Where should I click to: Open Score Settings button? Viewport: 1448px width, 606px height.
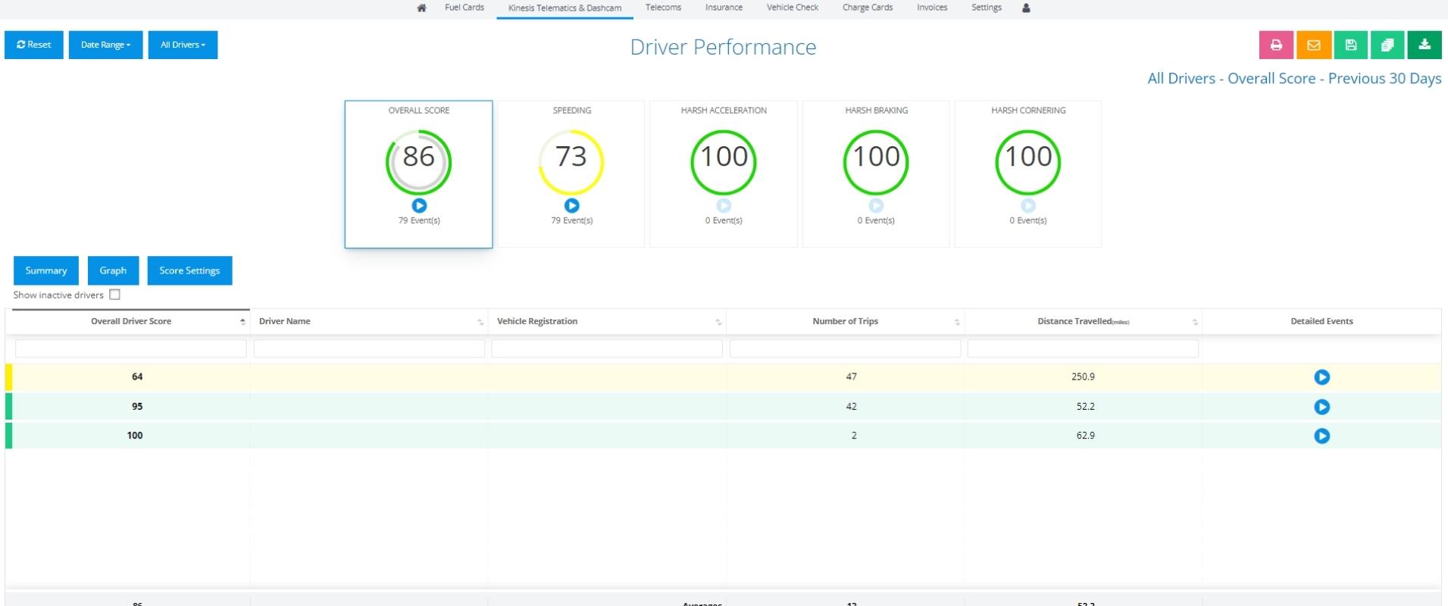tap(189, 270)
